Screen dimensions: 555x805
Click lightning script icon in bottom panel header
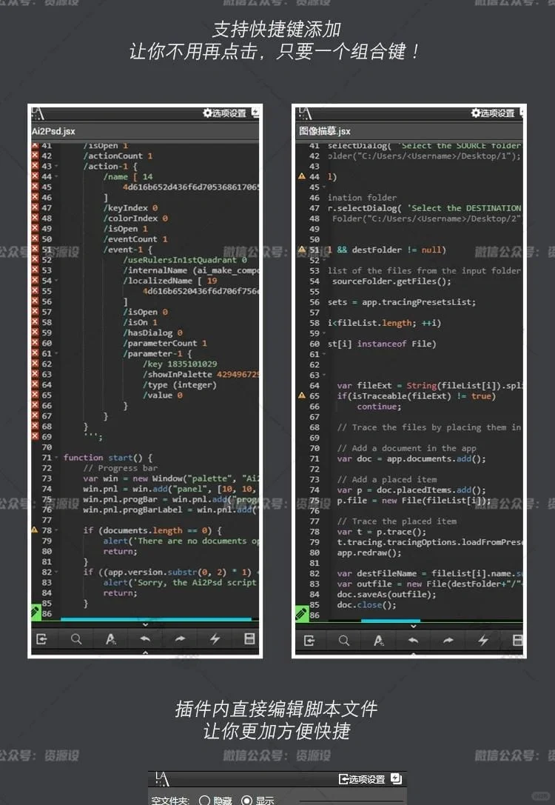click(x=396, y=778)
